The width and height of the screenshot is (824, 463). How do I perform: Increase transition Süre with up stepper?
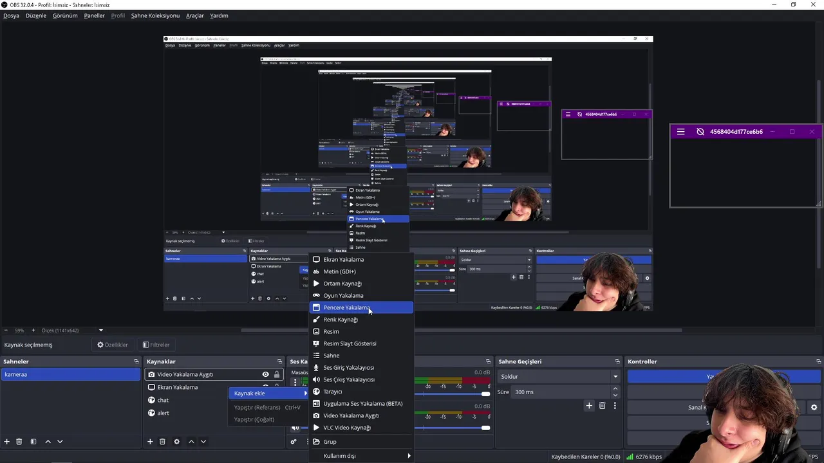click(x=615, y=388)
